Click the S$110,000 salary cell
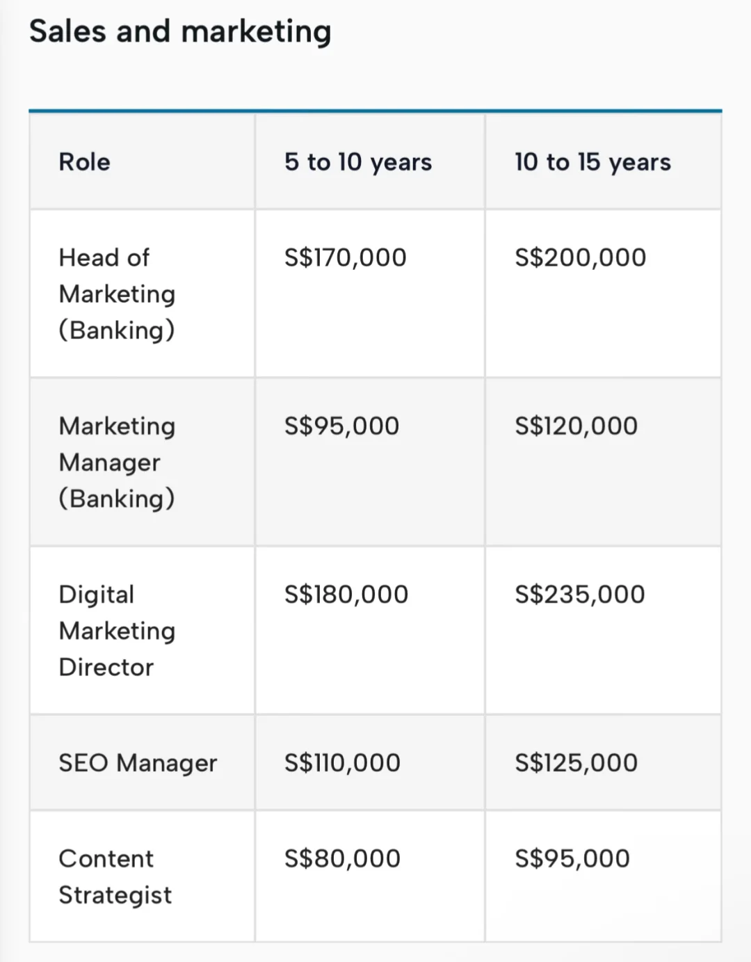Screen dimensions: 751x962 (x=343, y=763)
